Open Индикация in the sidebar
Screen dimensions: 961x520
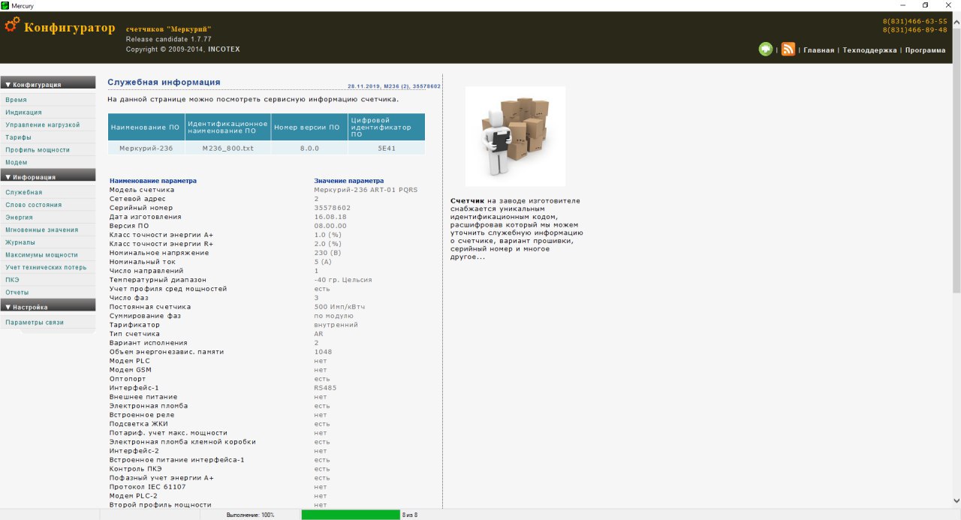(23, 113)
